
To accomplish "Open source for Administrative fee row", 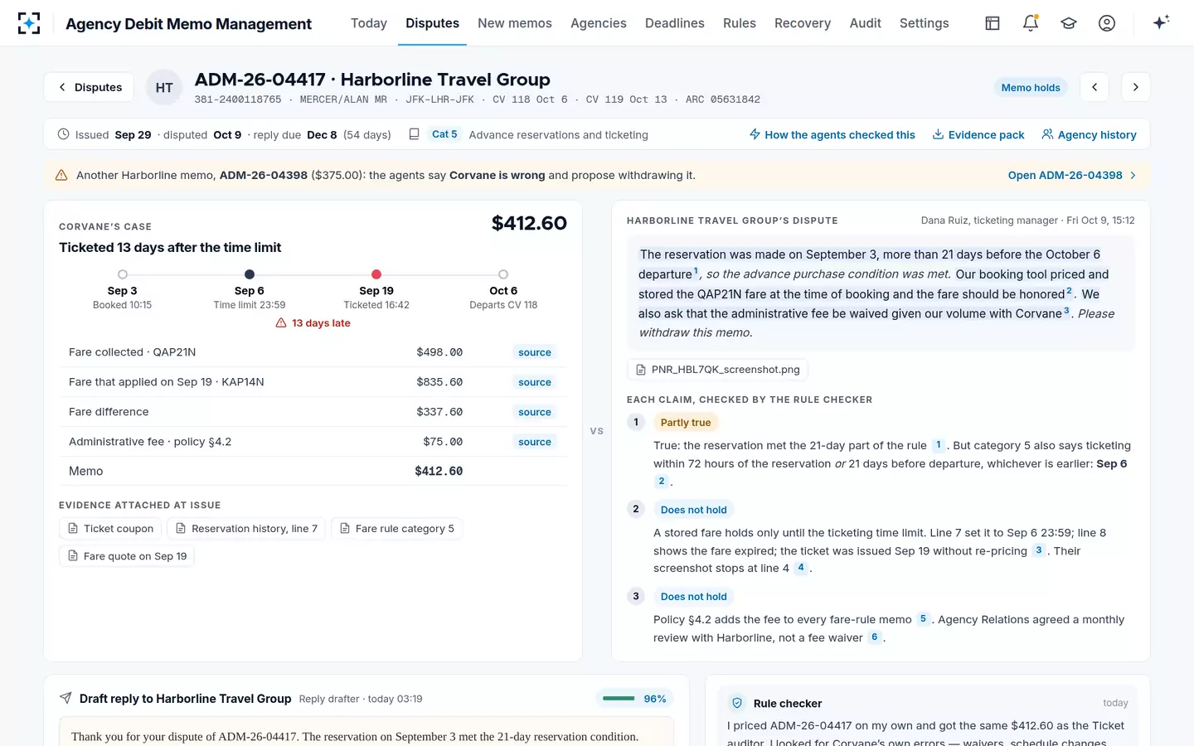I will (535, 442).
